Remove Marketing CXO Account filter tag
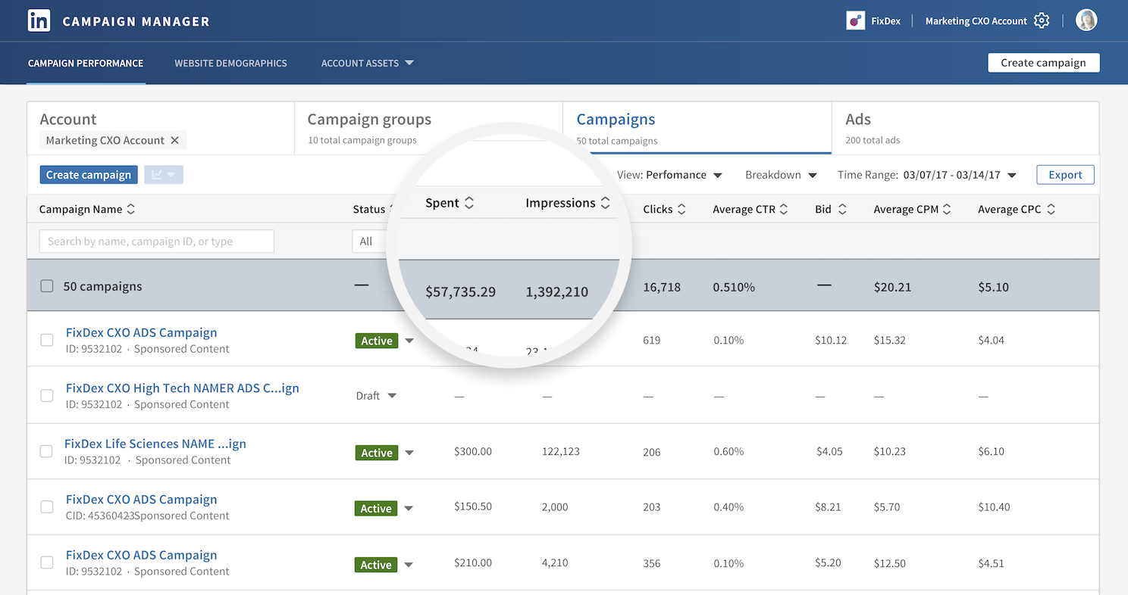This screenshot has width=1128, height=595. [x=174, y=140]
